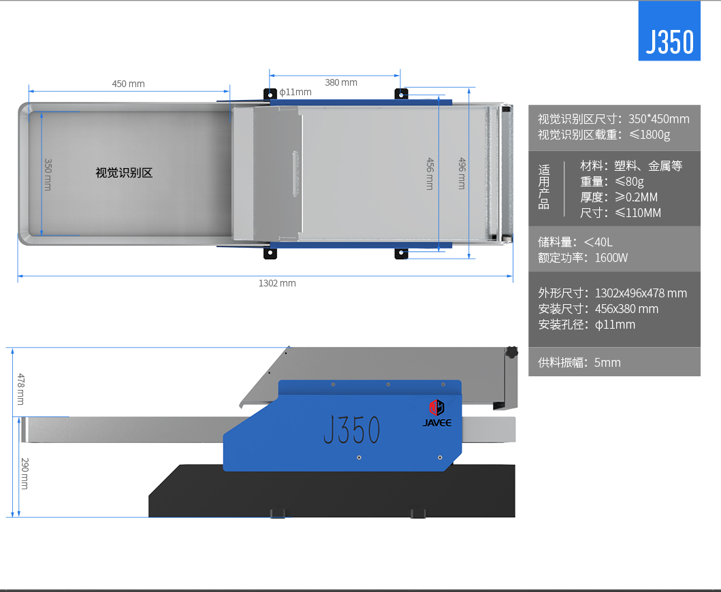Click the 478 mm height dimension
Viewport: 721px width, 592px height.
pyautogui.click(x=20, y=389)
